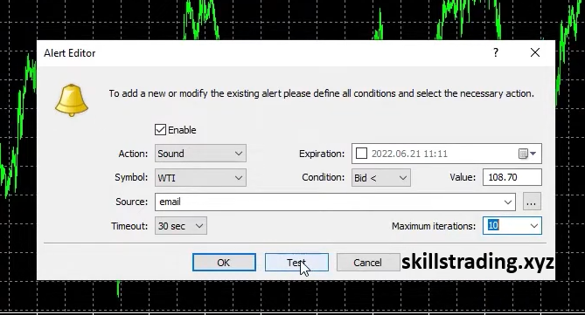The width and height of the screenshot is (585, 315).
Task: Expand the Source dropdown showing email
Action: tap(508, 202)
